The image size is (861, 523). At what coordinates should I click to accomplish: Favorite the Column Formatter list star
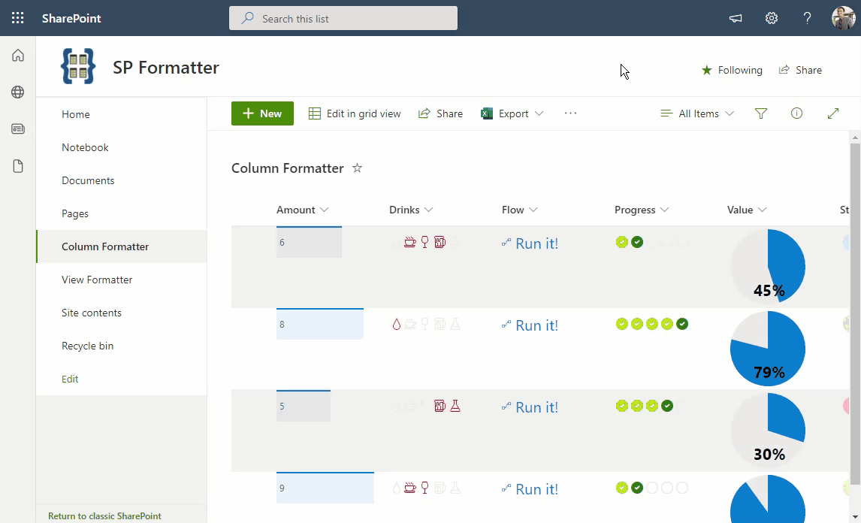358,168
